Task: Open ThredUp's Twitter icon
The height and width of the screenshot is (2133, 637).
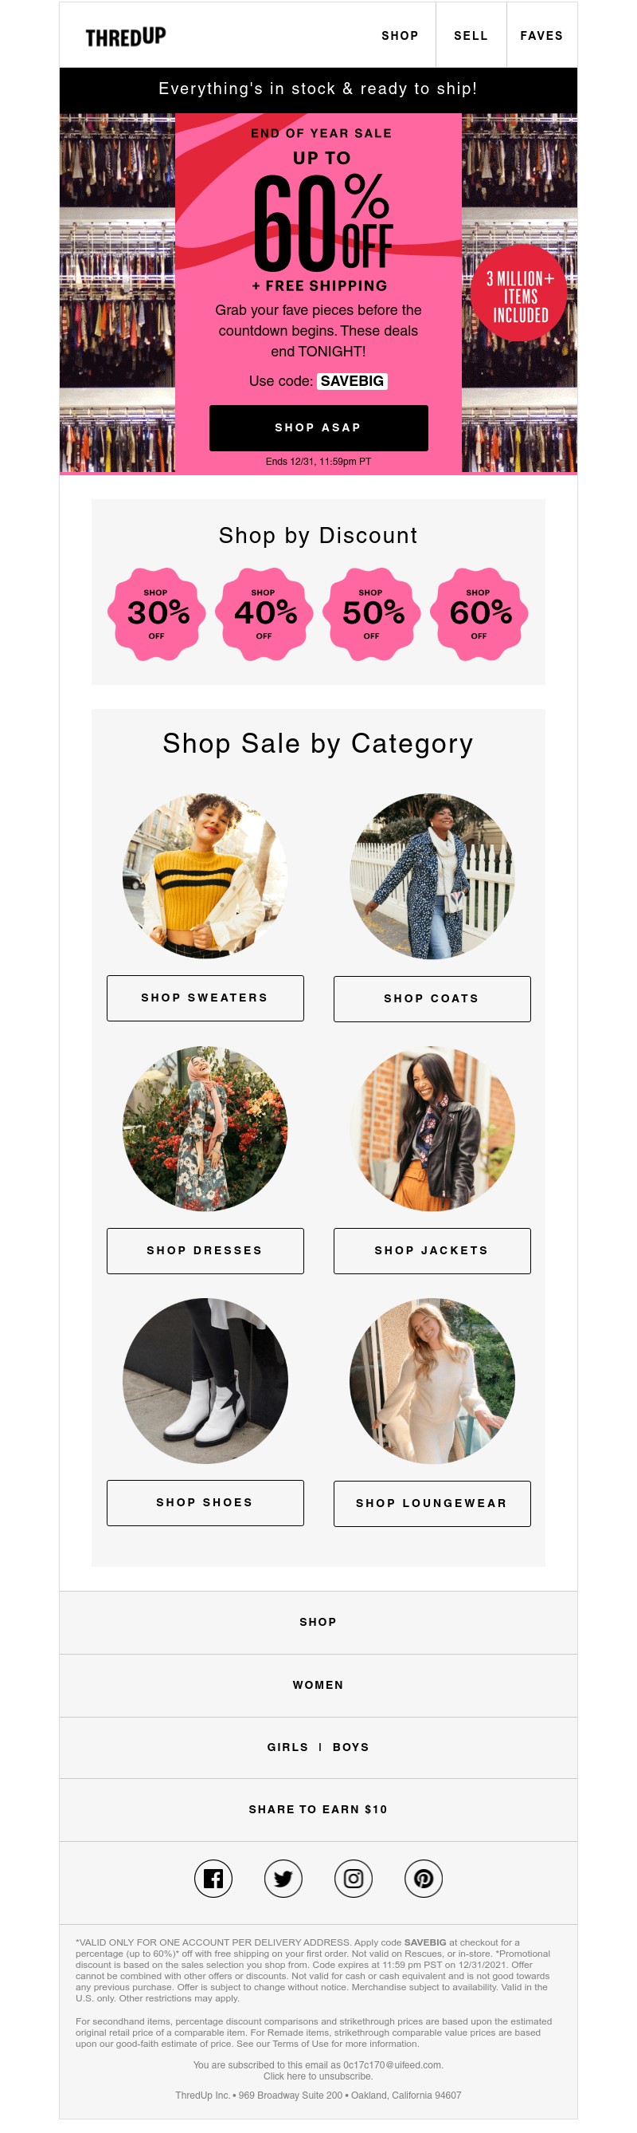Action: click(283, 1879)
